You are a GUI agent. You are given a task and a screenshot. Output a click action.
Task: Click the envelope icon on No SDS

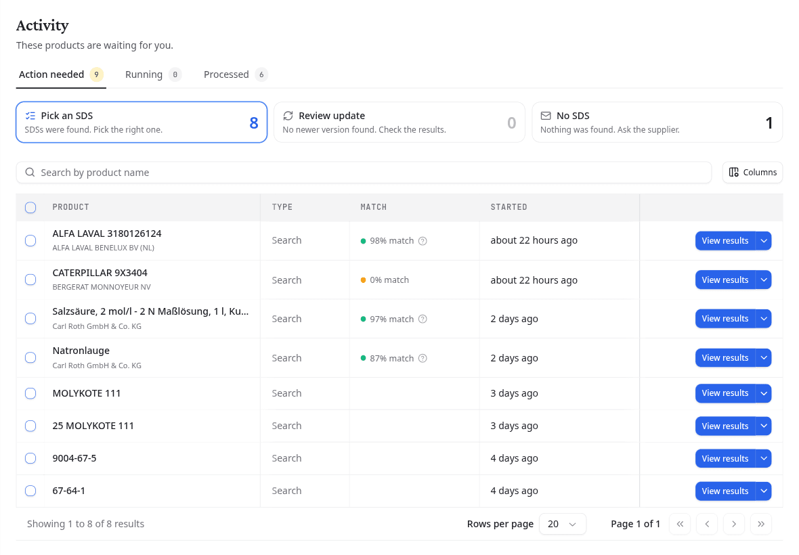546,116
